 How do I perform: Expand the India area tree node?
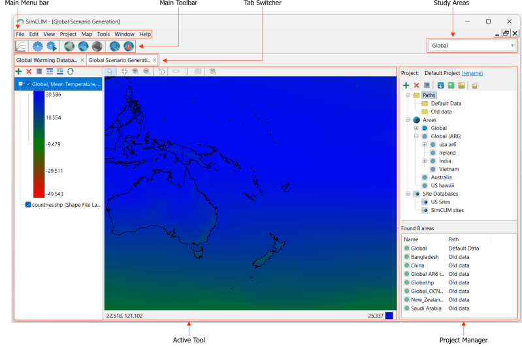point(425,161)
